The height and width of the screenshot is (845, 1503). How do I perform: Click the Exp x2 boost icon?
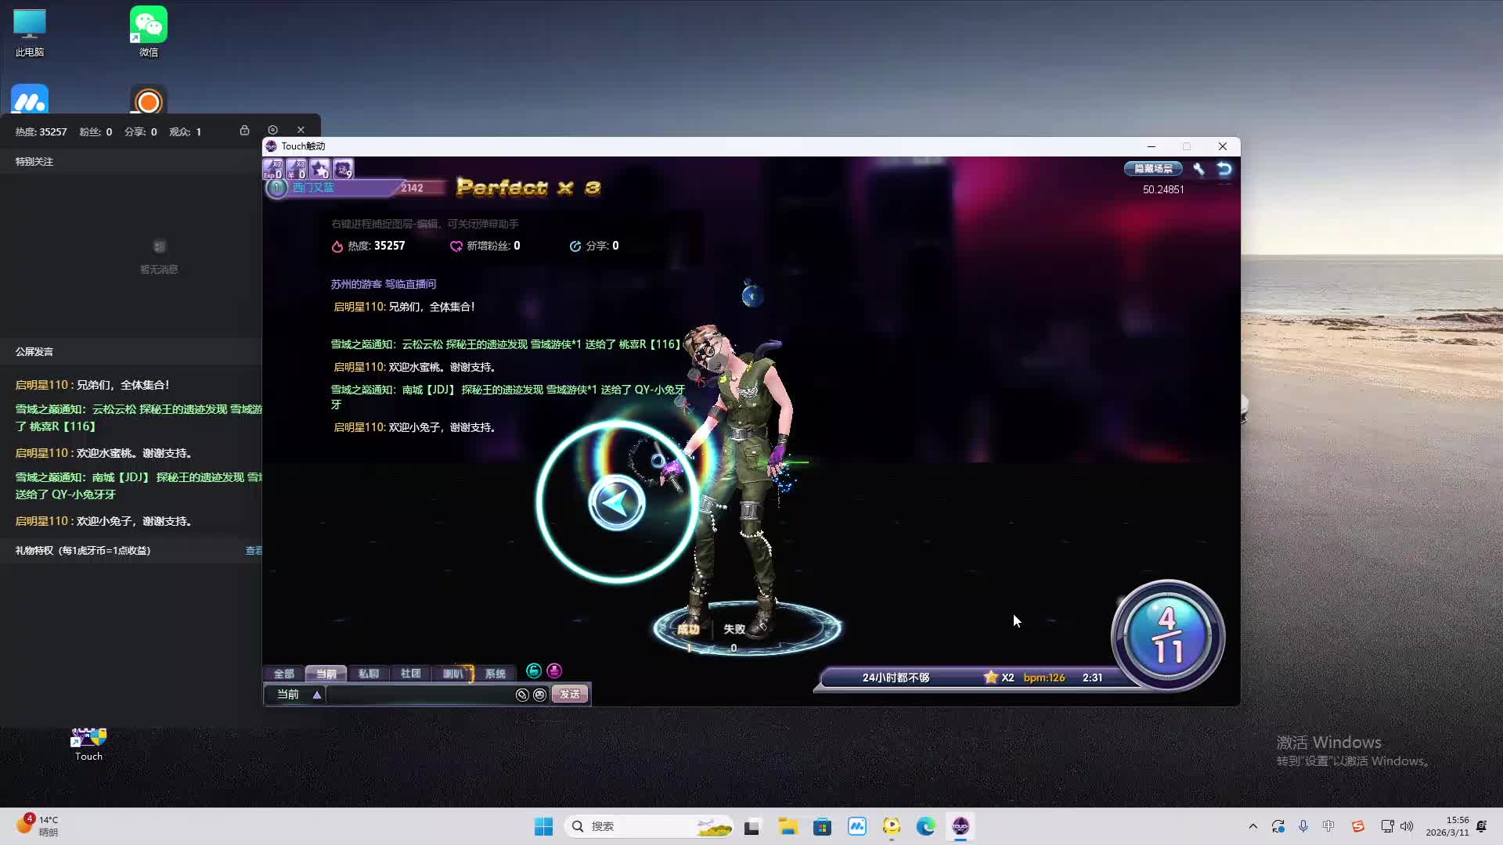[272, 169]
